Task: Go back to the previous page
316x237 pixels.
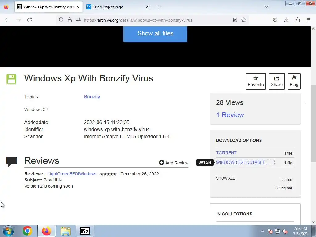Action: pos(7,20)
